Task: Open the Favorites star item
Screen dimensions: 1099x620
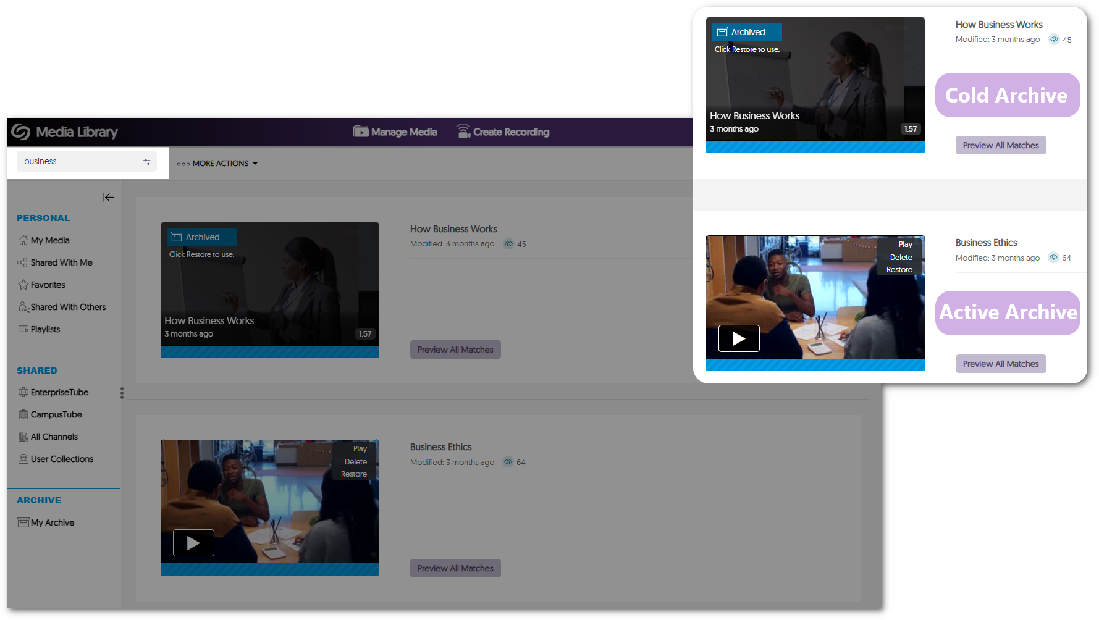Action: click(x=48, y=285)
